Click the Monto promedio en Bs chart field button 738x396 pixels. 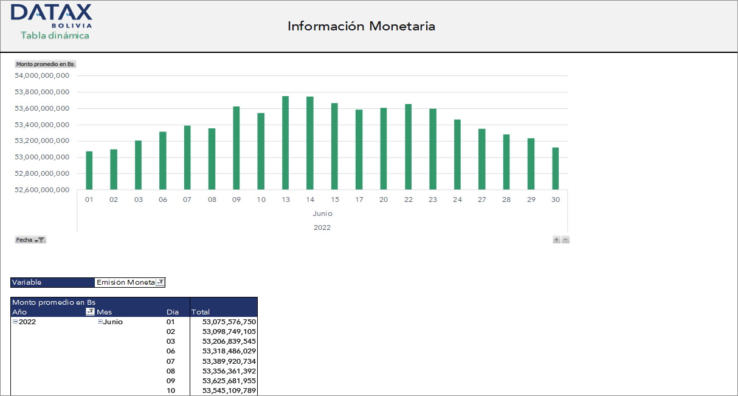point(46,63)
